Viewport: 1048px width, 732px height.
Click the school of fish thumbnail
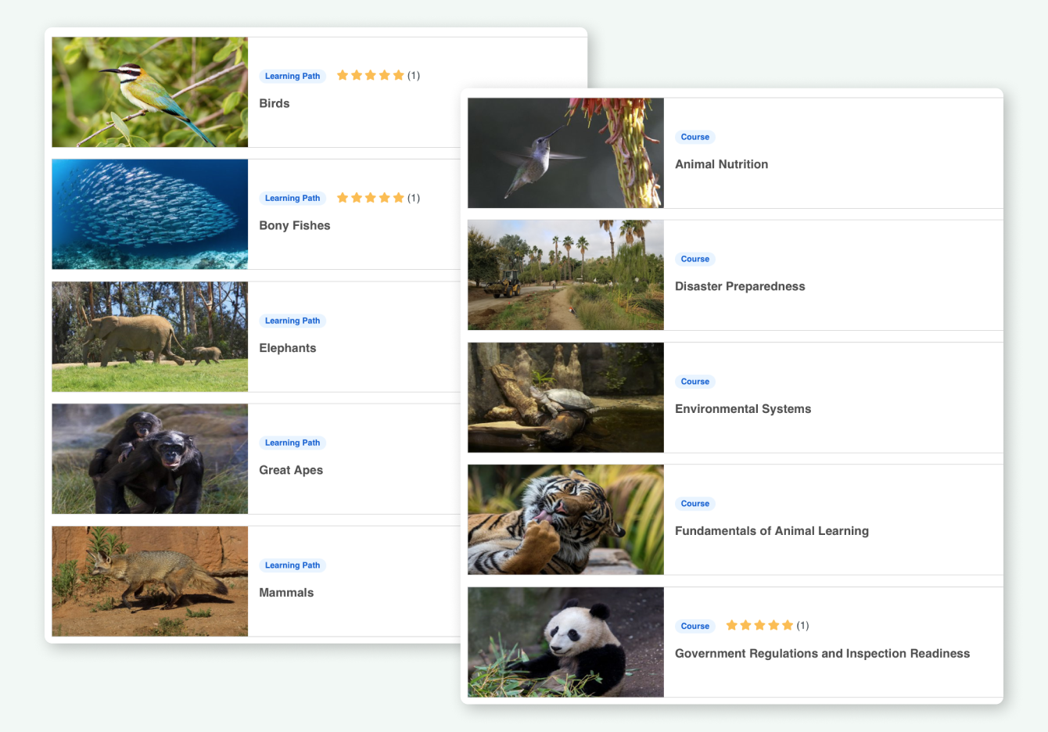click(150, 214)
